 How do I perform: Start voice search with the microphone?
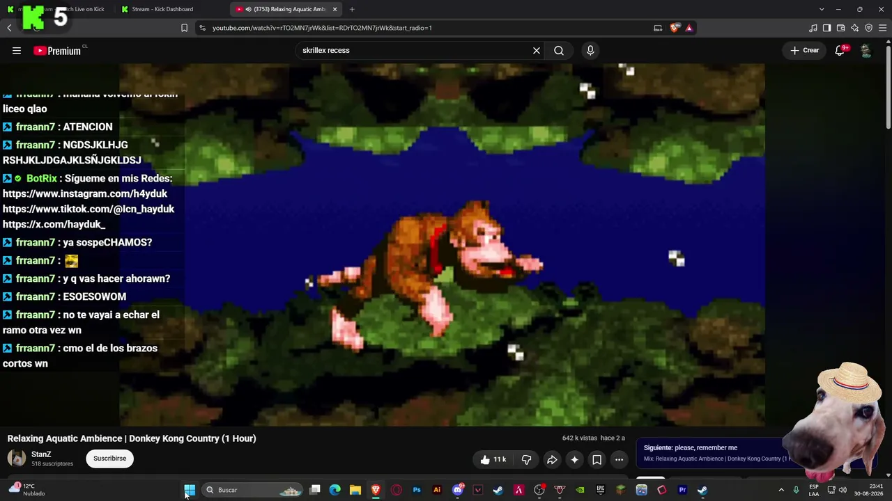pyautogui.click(x=590, y=50)
